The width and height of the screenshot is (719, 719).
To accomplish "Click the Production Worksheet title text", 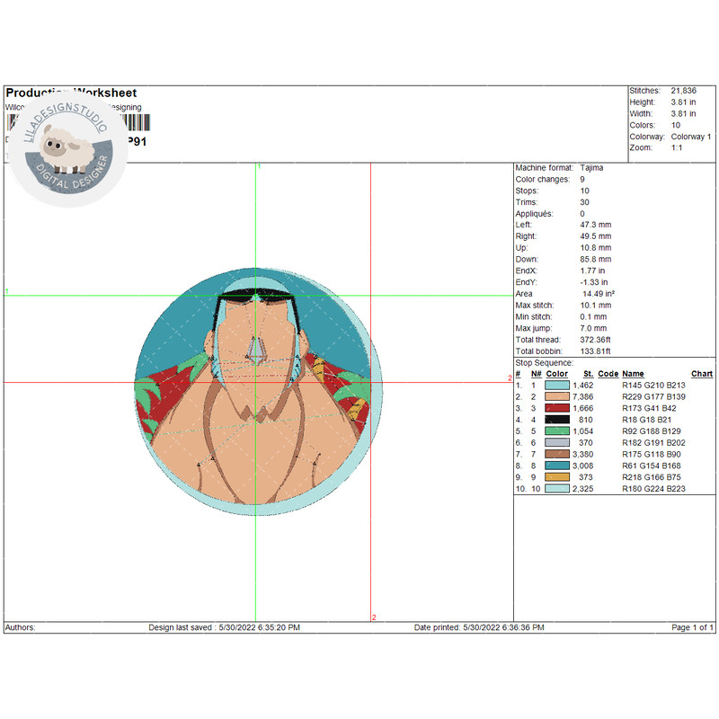I will (71, 93).
